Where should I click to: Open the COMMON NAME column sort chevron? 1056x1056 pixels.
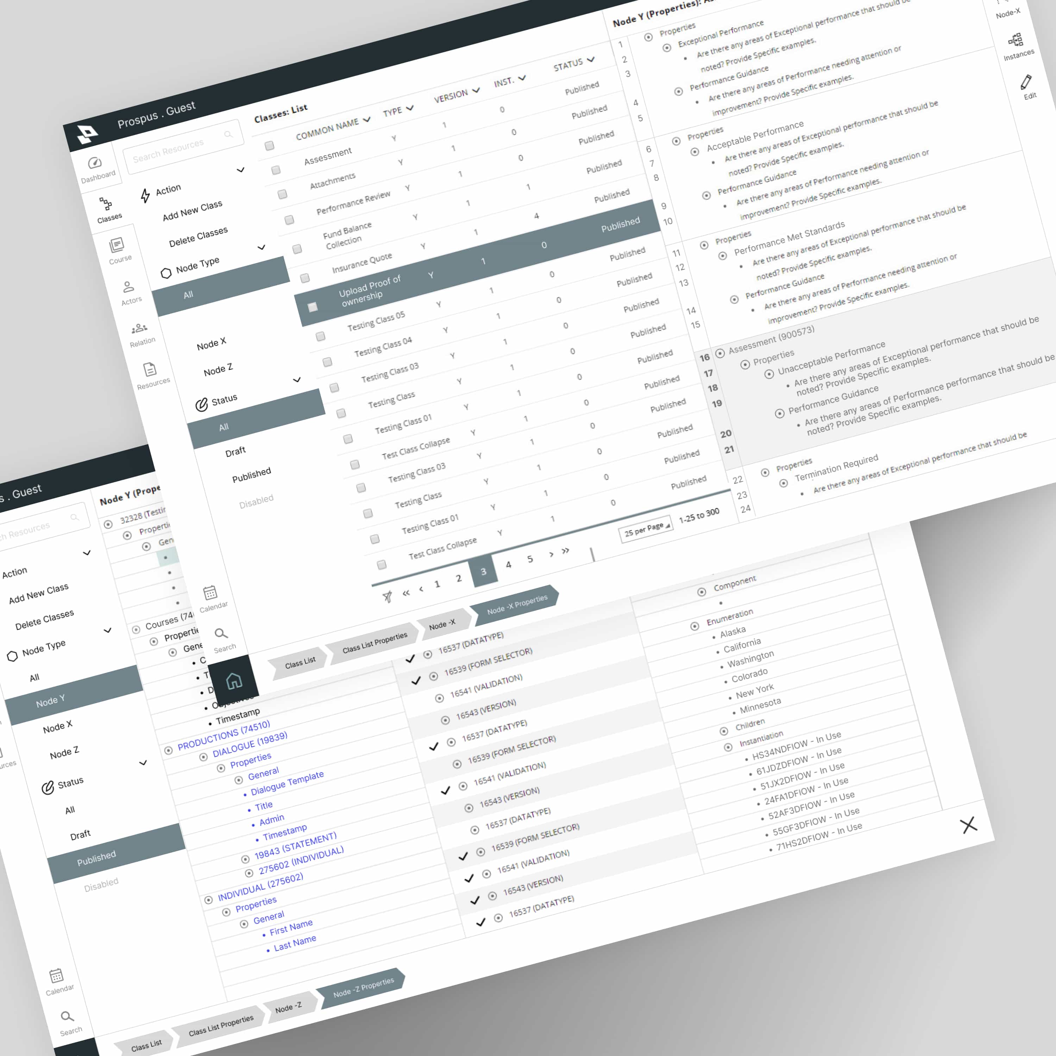(x=367, y=119)
